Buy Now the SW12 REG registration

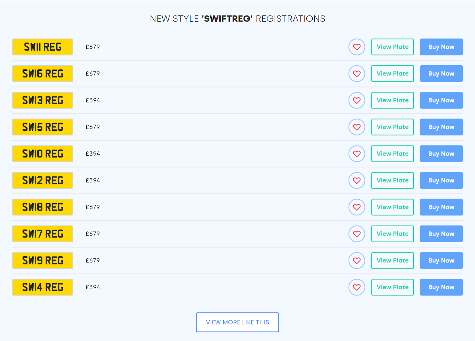(x=441, y=181)
